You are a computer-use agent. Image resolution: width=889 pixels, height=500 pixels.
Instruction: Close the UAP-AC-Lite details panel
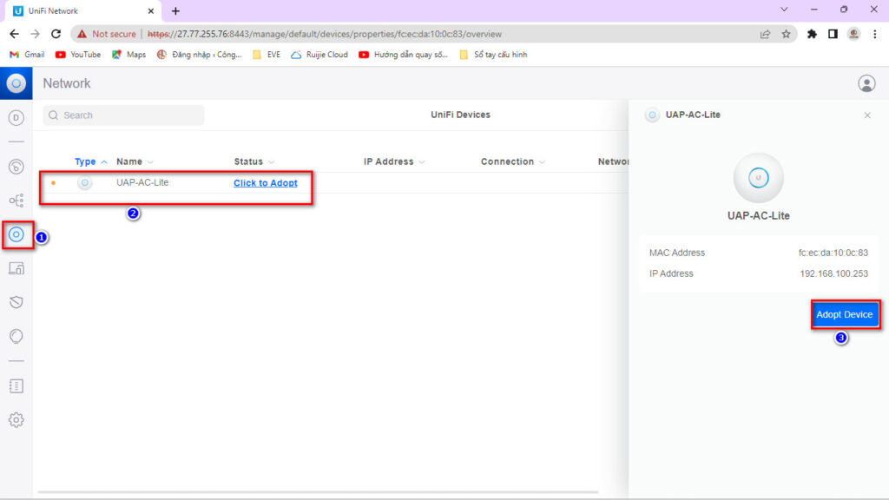866,115
